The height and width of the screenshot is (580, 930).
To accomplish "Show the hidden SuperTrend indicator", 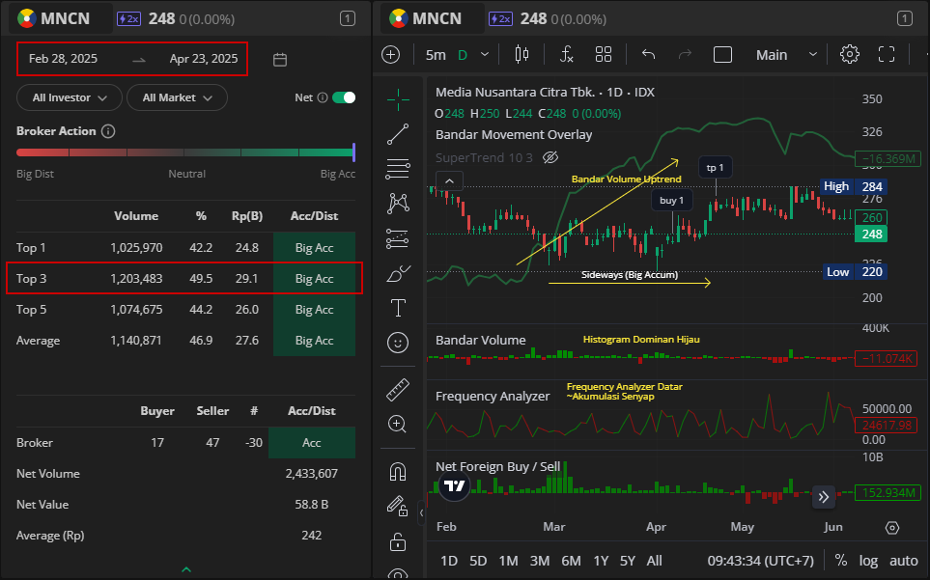I will click(x=550, y=157).
